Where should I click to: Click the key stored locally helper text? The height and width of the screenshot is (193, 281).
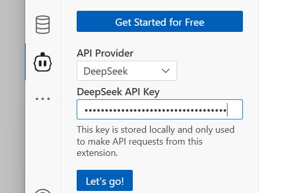click(155, 141)
